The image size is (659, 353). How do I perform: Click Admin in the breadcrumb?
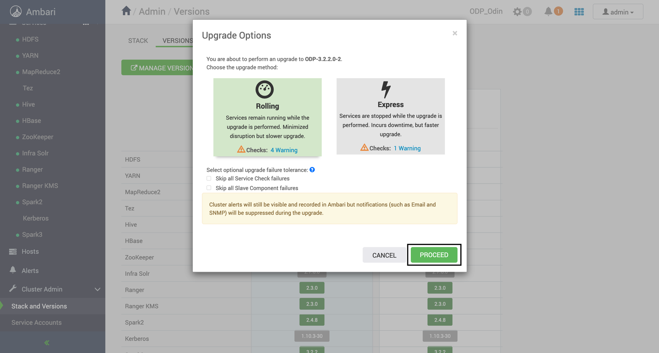point(152,11)
